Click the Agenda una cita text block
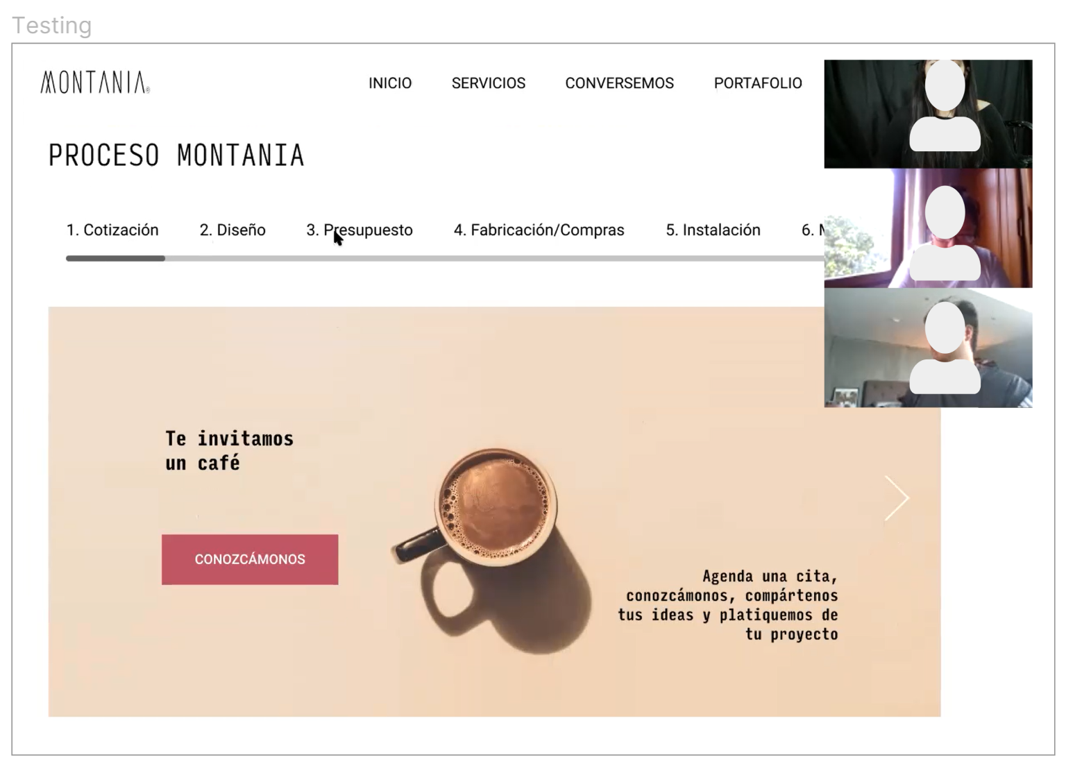1066x766 pixels. pos(728,605)
